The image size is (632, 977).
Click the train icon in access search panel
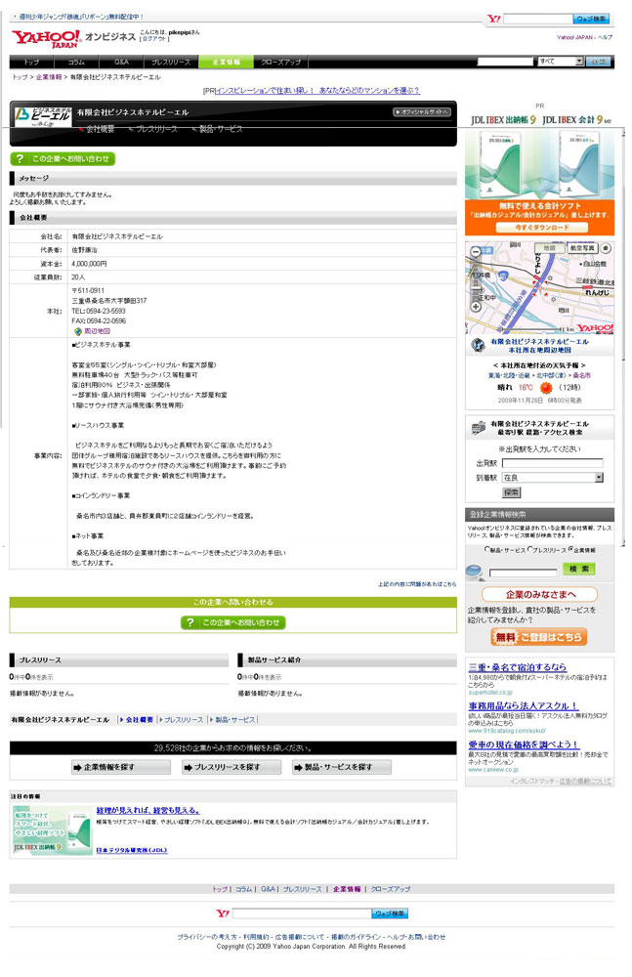click(x=478, y=428)
